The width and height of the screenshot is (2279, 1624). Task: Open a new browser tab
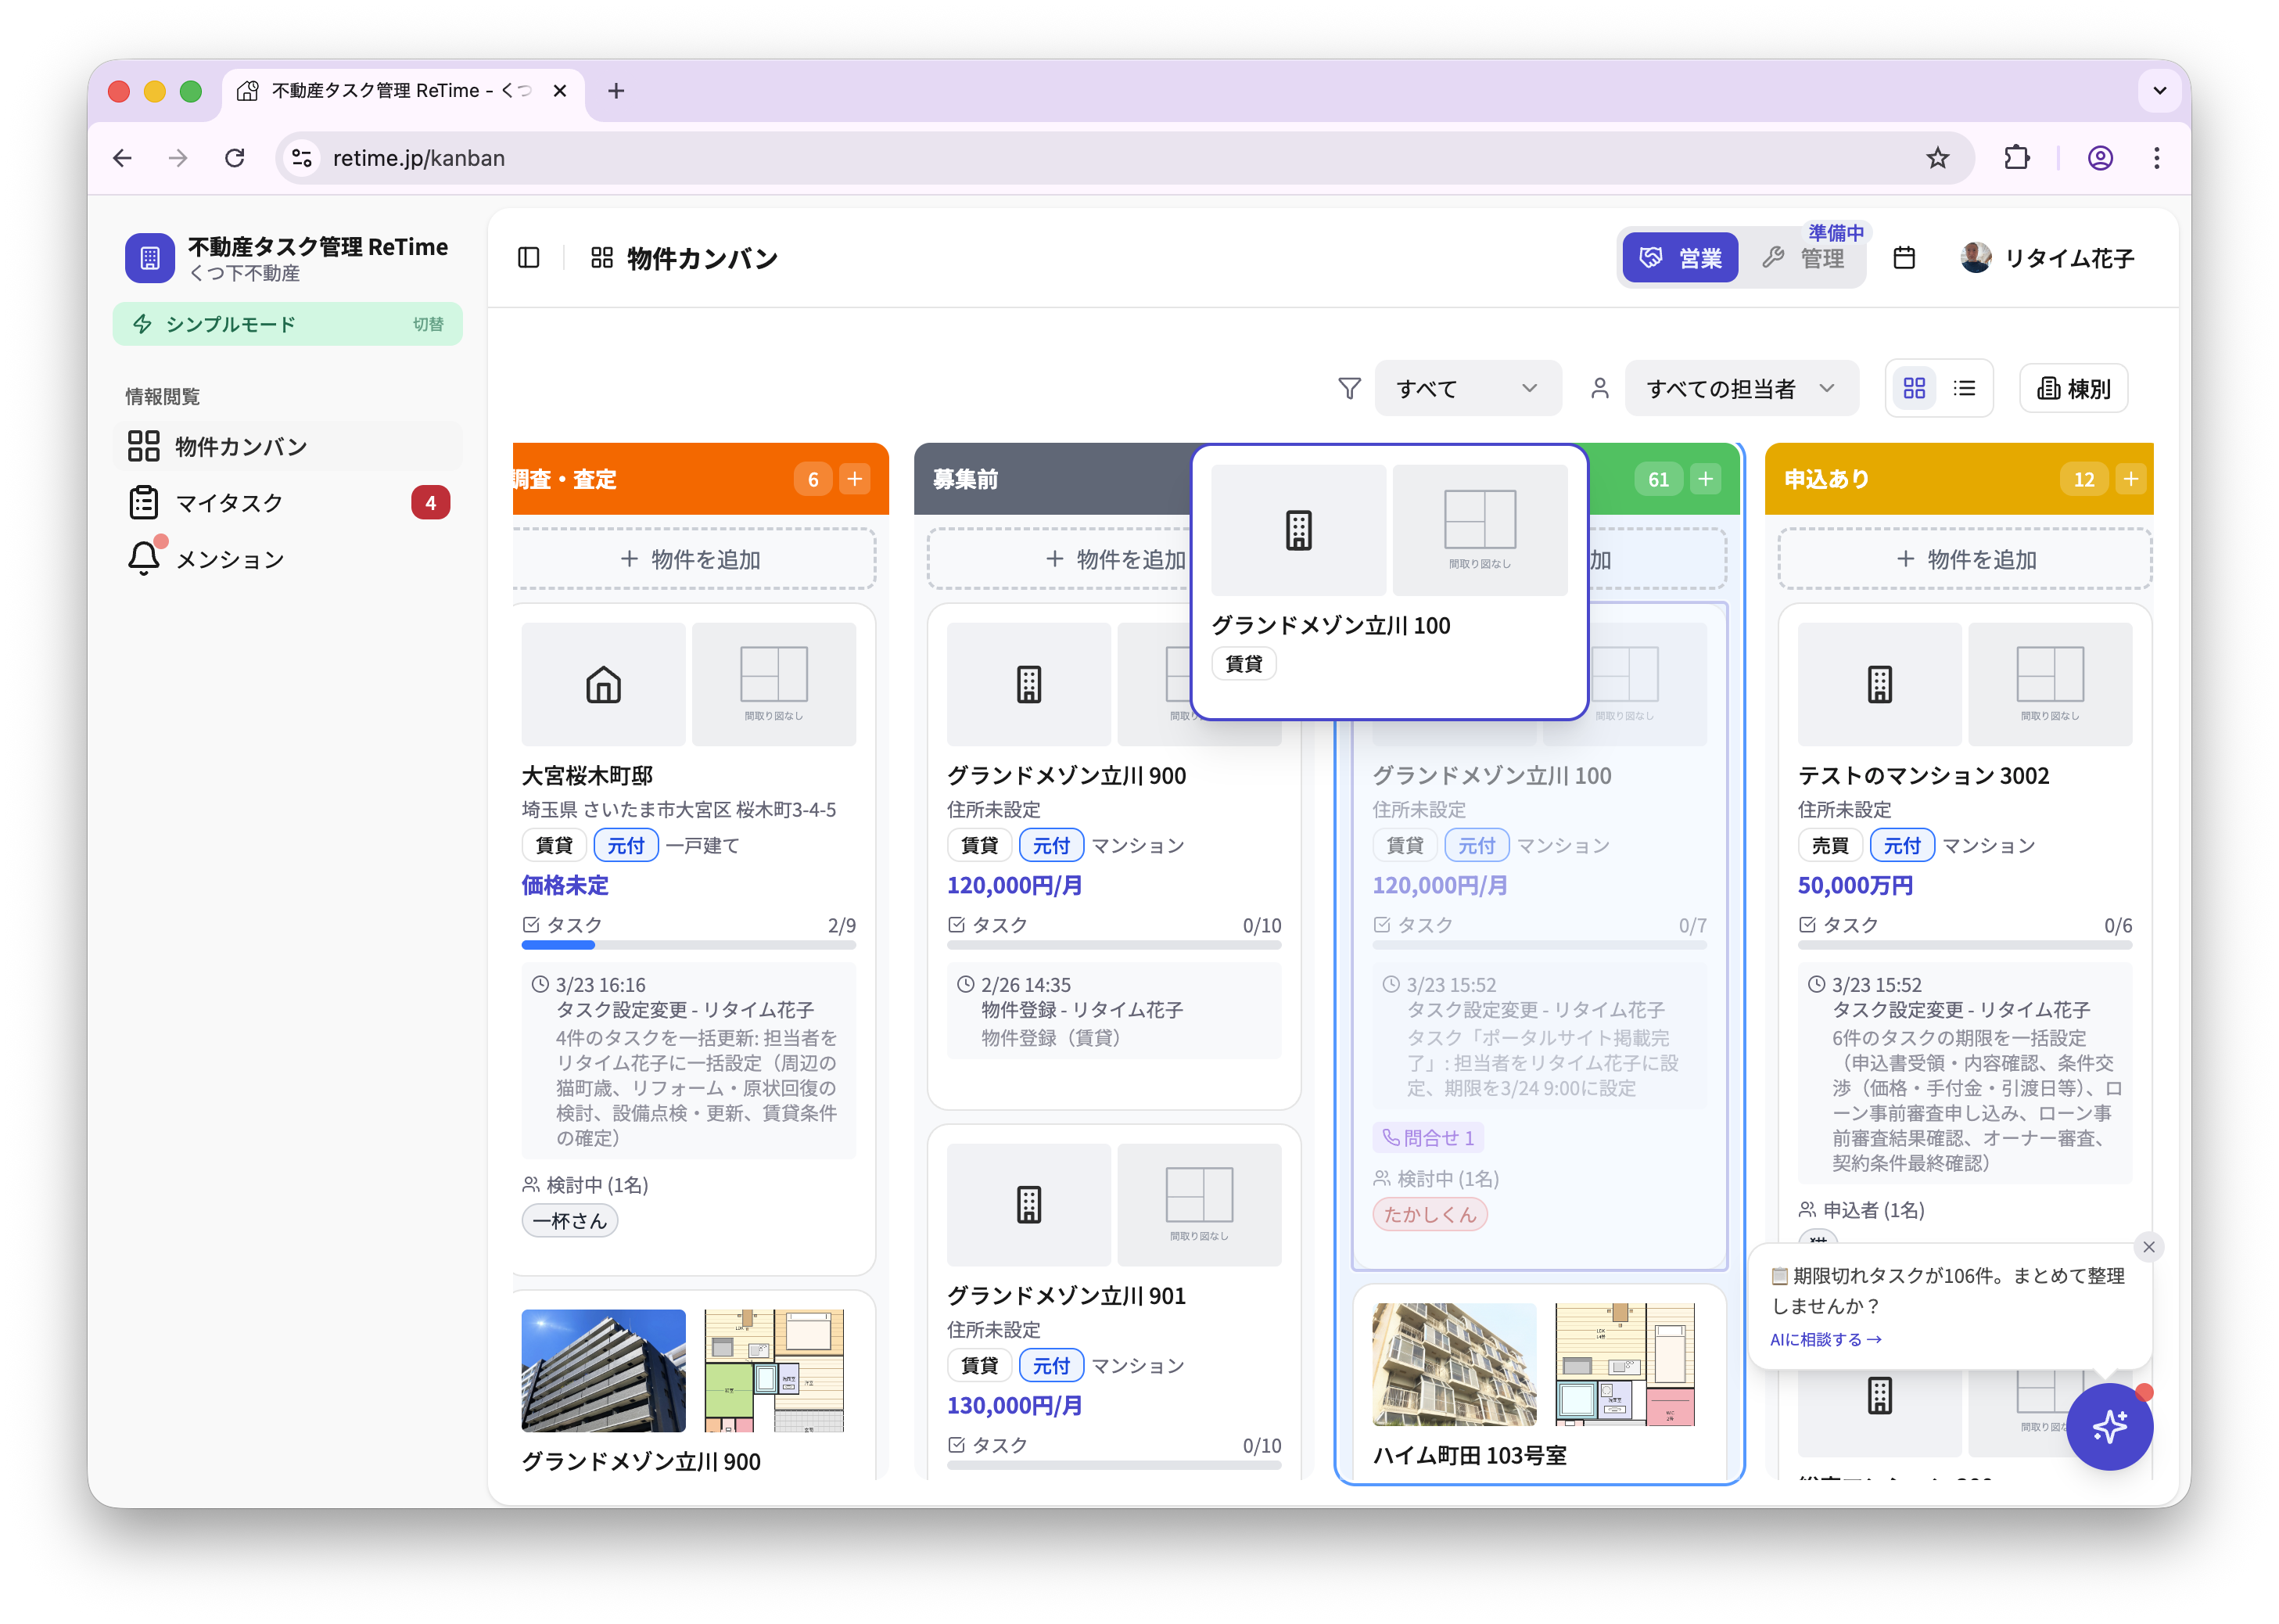click(x=616, y=91)
